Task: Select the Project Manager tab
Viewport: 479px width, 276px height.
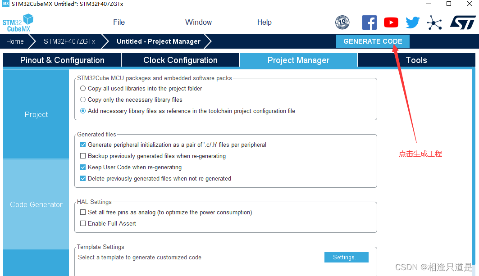Action: pyautogui.click(x=298, y=60)
